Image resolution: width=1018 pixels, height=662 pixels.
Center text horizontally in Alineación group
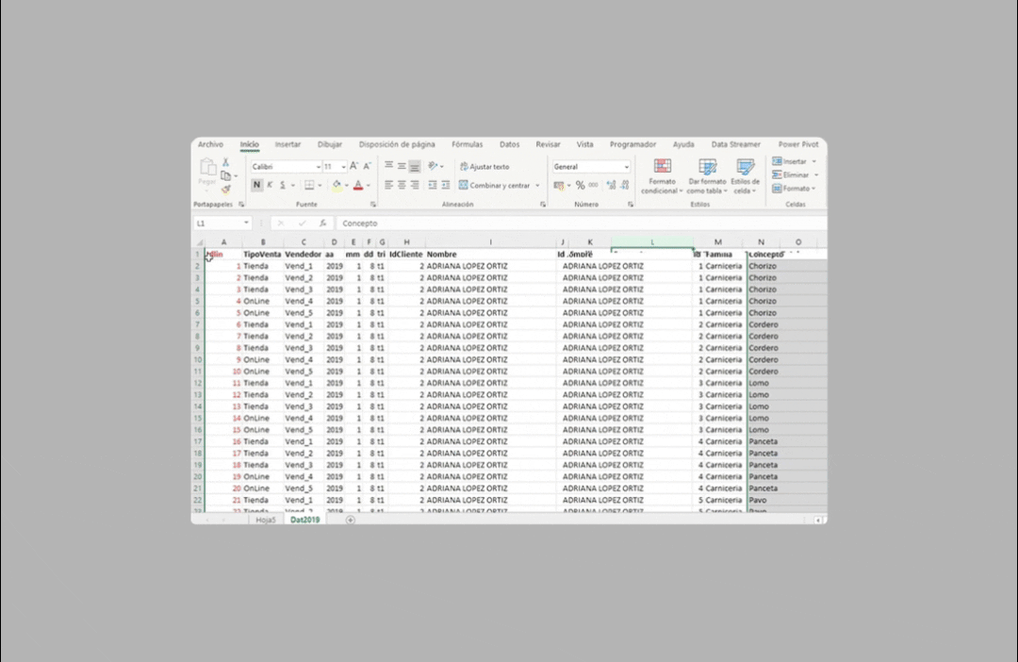point(402,185)
